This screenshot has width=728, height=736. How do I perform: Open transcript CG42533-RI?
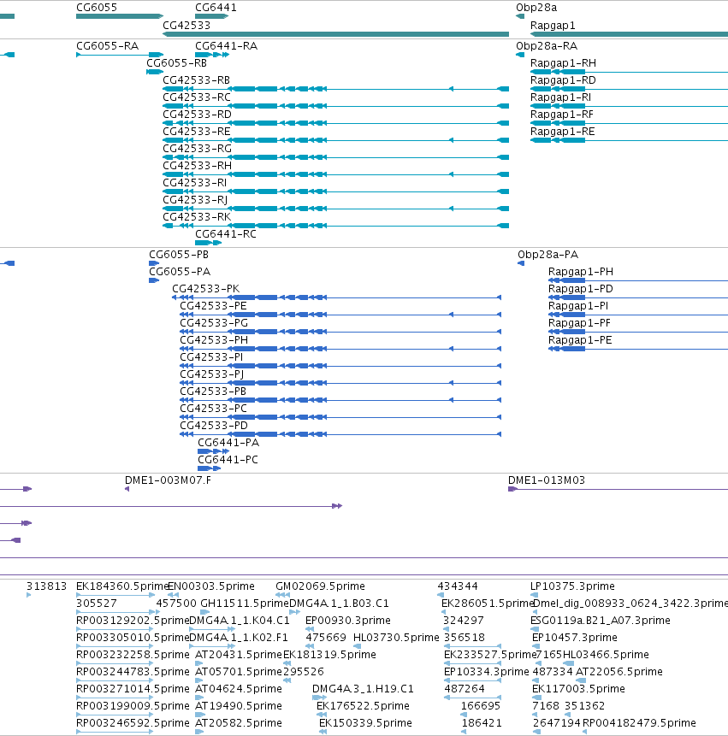(194, 183)
